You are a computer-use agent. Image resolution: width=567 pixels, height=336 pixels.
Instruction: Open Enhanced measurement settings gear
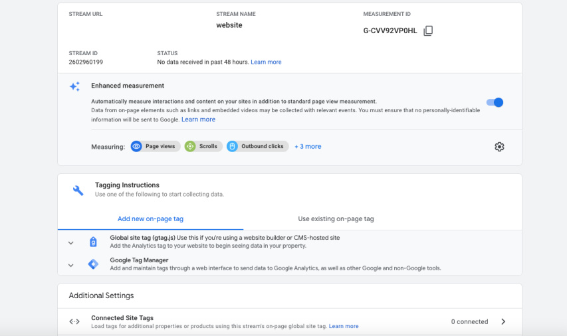499,147
